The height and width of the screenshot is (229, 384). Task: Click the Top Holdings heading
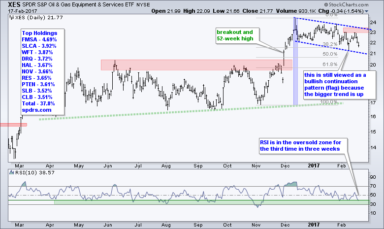pos(39,33)
